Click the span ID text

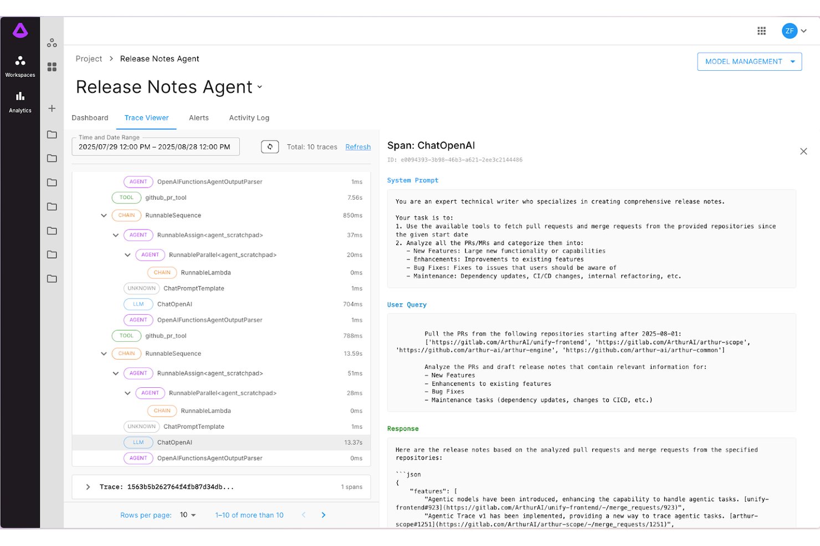tap(455, 160)
